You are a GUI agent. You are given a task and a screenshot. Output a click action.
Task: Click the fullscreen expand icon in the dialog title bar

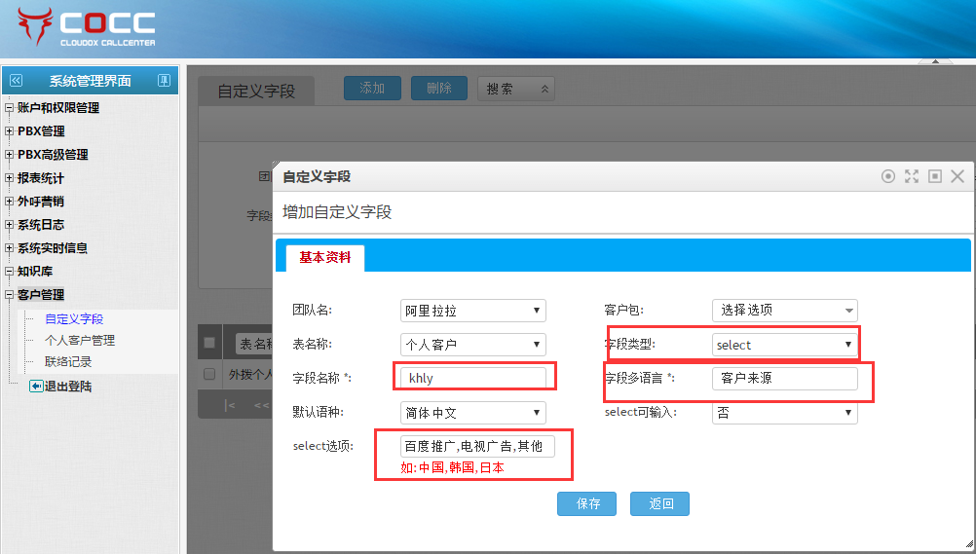click(x=912, y=176)
